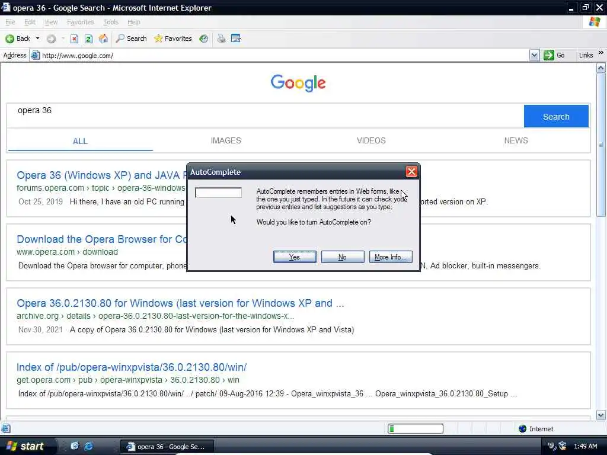Open the Back history dropdown arrow
This screenshot has height=455, width=607.
[37, 39]
